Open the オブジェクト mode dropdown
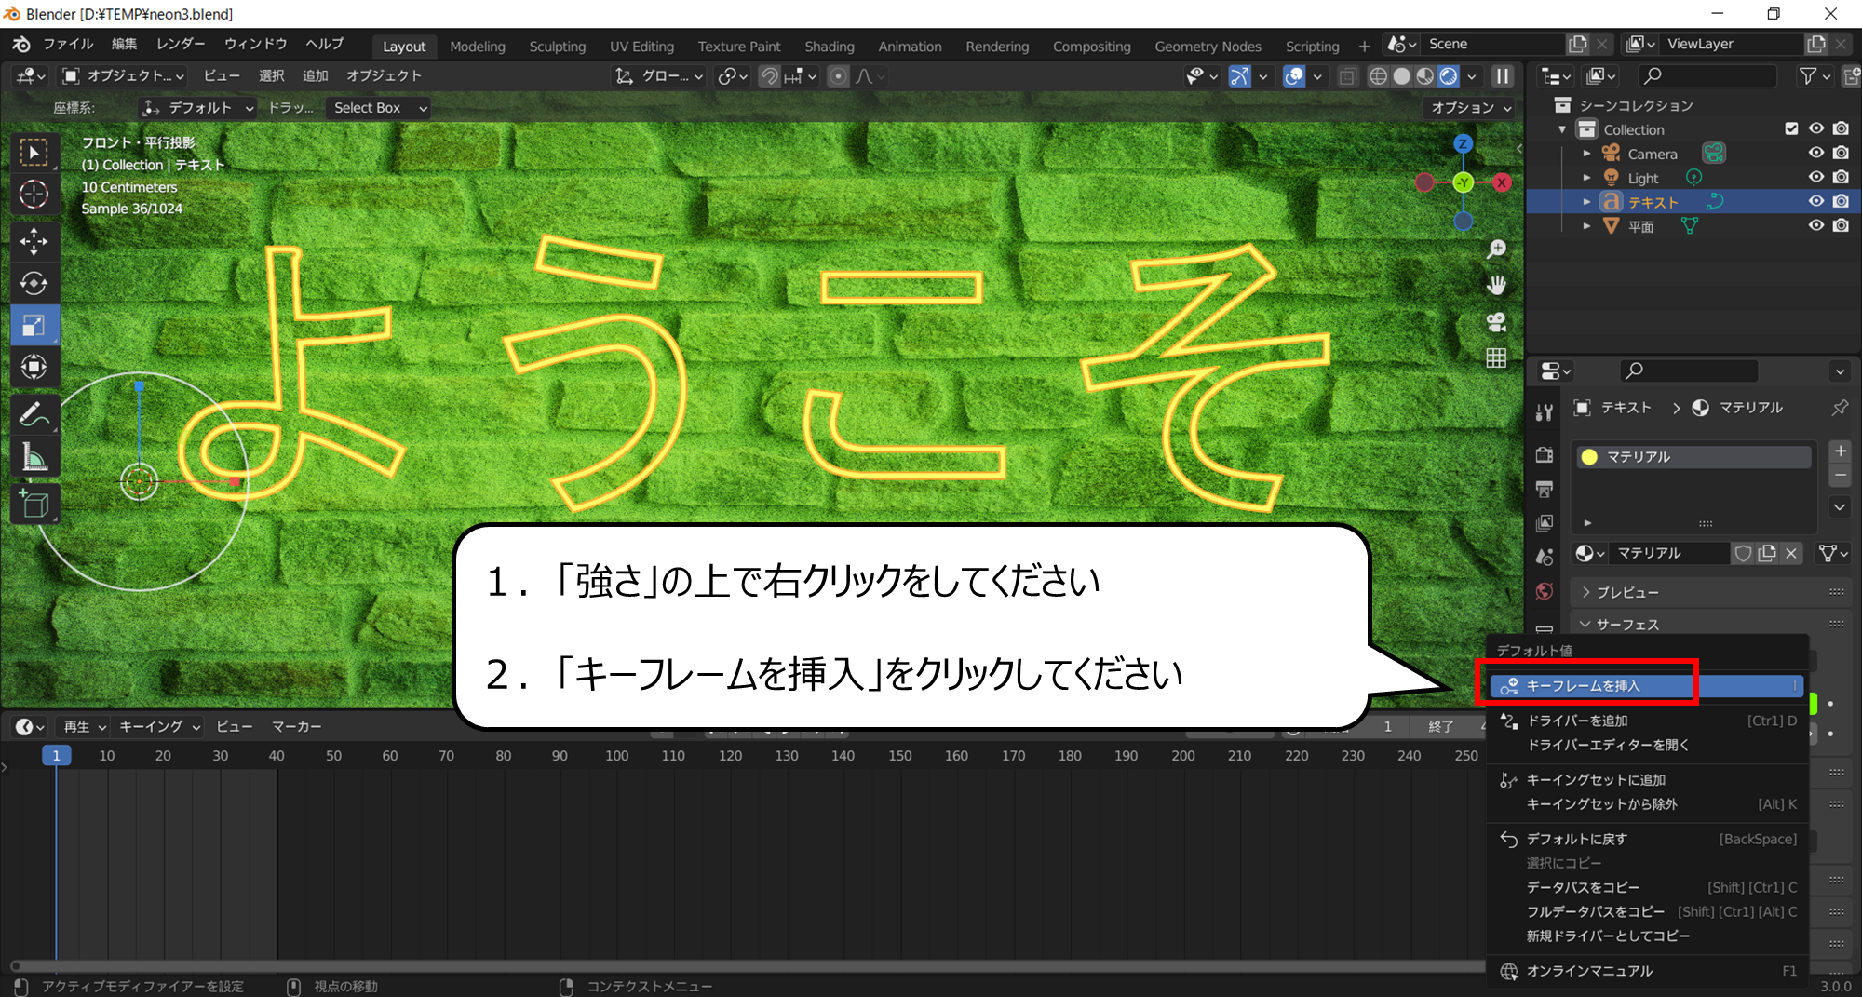 point(123,76)
